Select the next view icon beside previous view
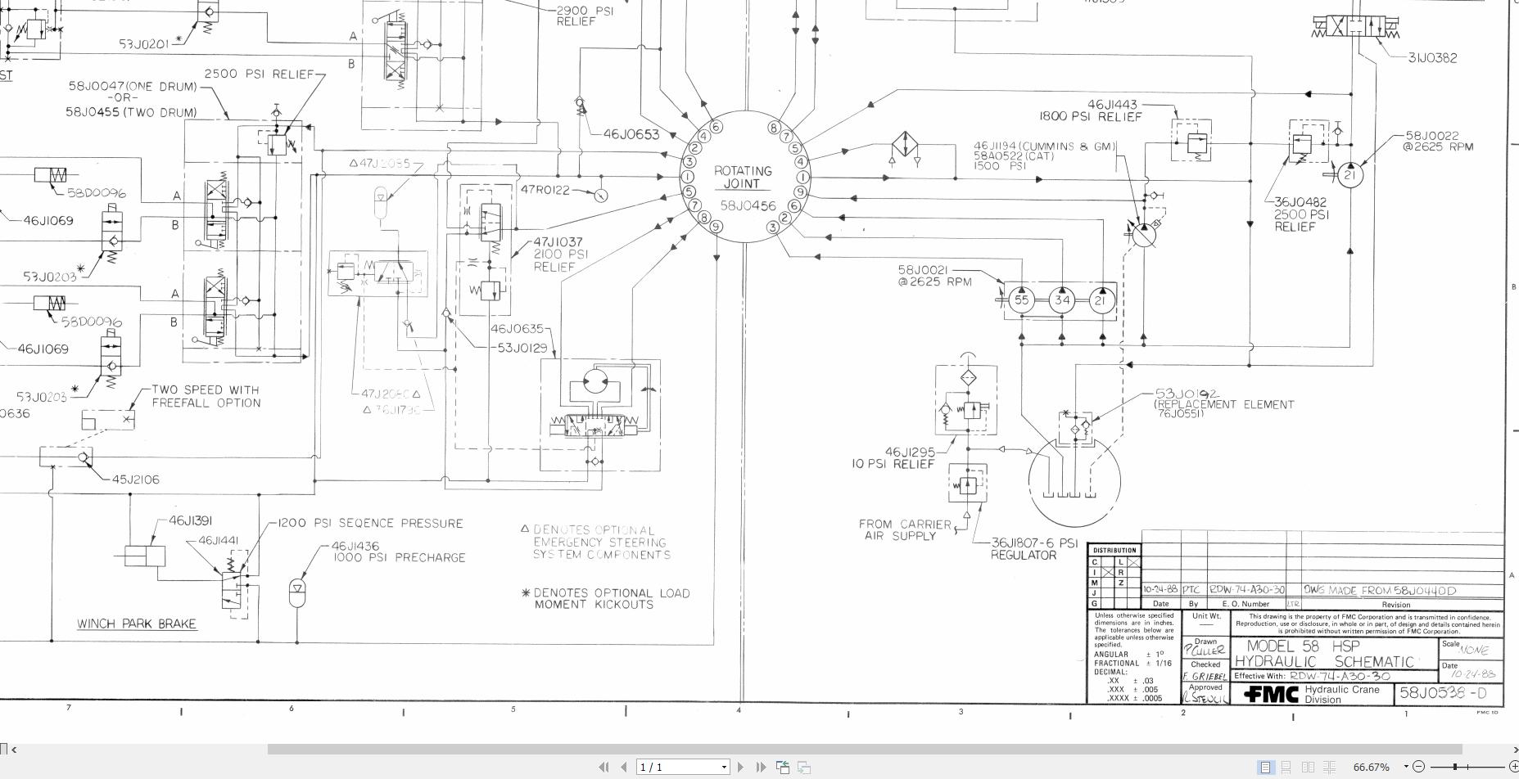 [x=804, y=767]
